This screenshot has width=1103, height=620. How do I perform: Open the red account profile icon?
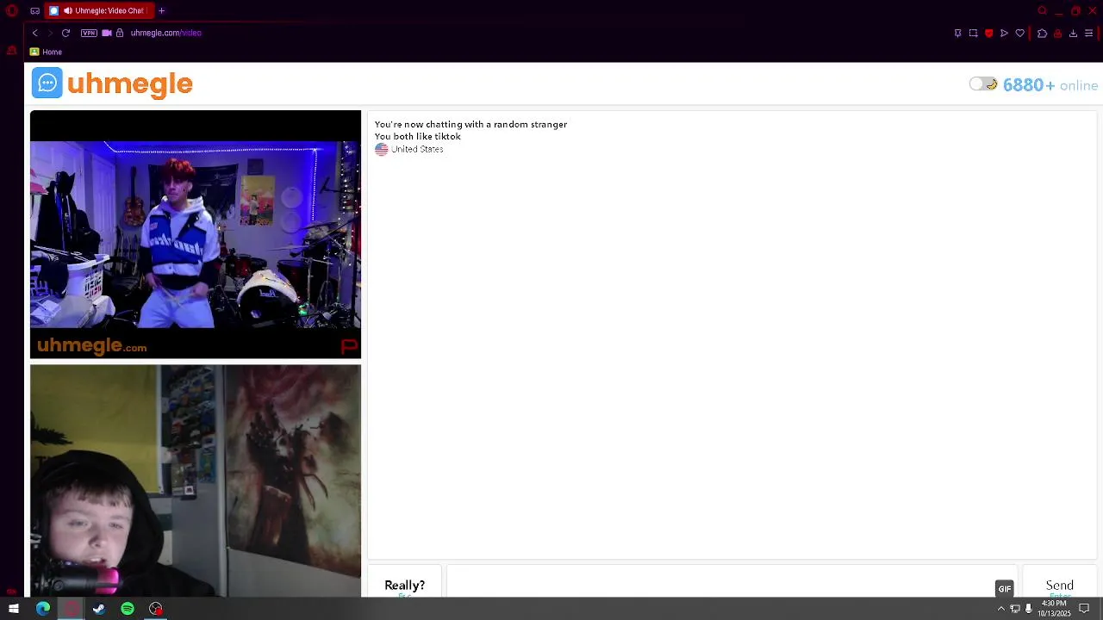tap(1057, 34)
